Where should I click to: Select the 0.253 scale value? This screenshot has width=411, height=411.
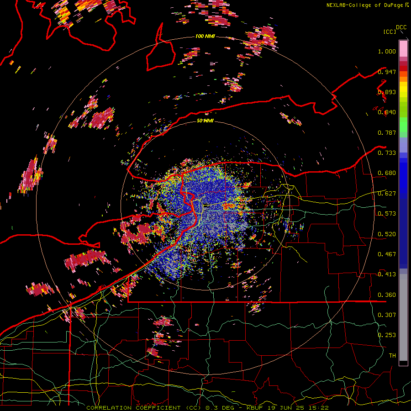coord(387,335)
